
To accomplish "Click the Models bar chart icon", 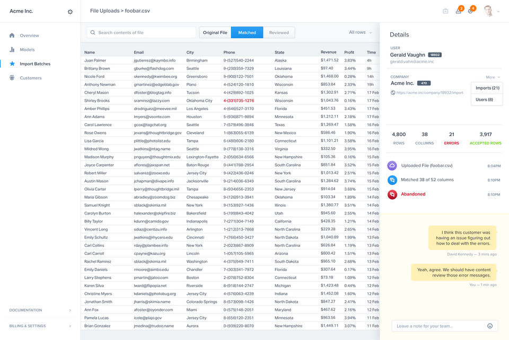I will 12,50.
